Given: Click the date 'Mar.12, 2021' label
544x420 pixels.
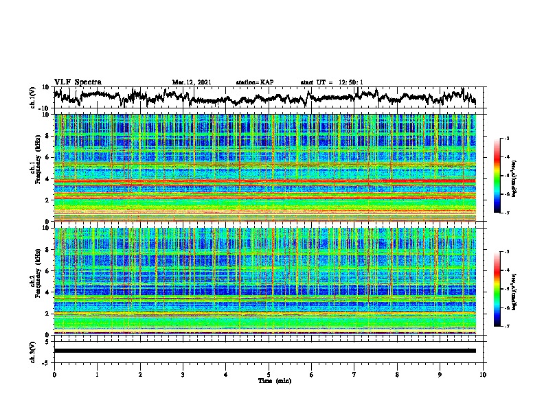Looking at the screenshot, I should 192,82.
